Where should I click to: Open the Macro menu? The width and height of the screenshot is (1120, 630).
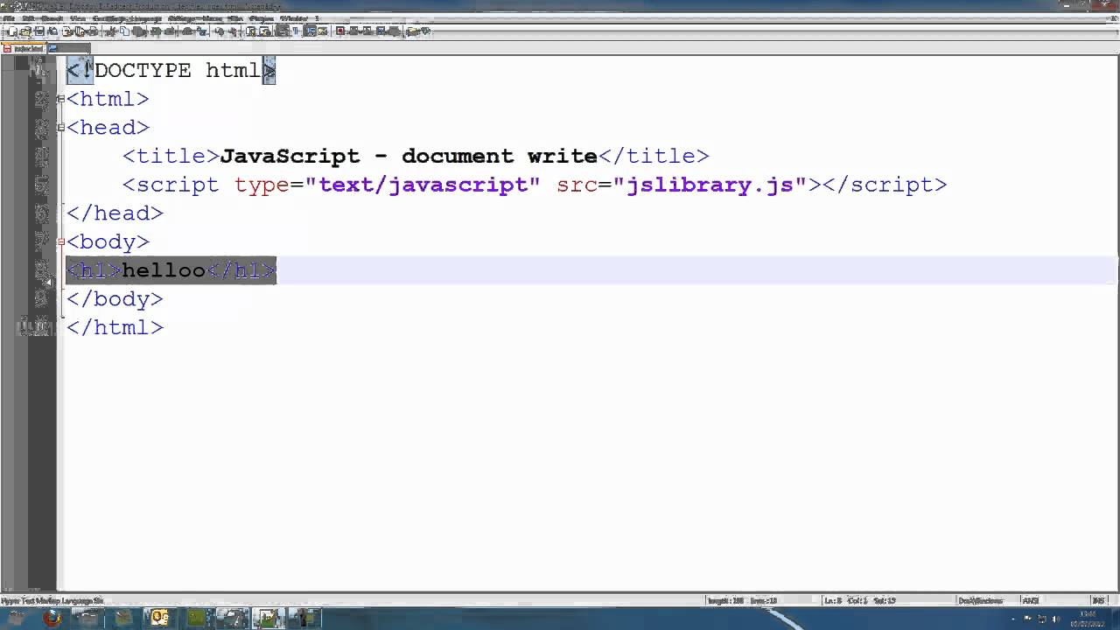[x=211, y=18]
